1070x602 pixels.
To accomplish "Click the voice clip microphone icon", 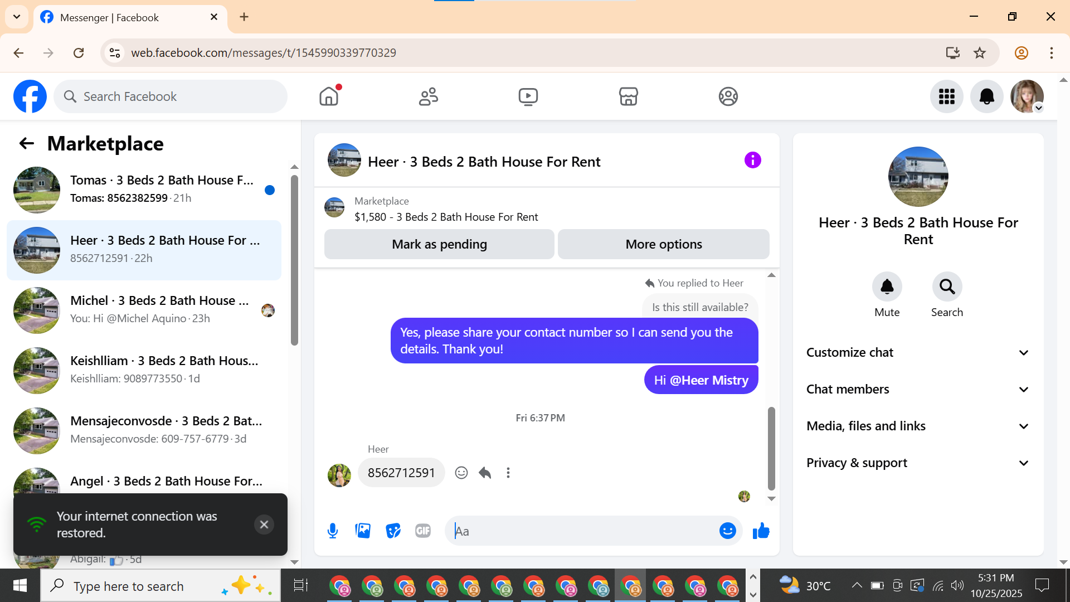I will click(x=333, y=531).
